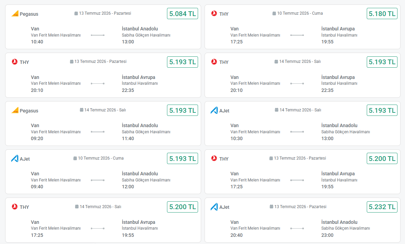405x244 pixels.
Task: Choose the 5.232 TL AJet fare
Action: tap(382, 207)
